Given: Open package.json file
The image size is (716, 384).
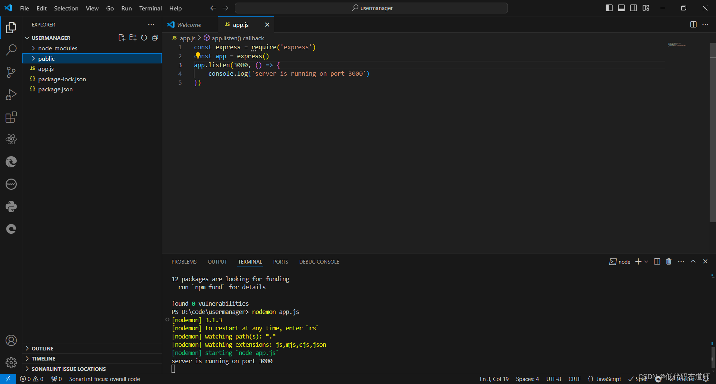Looking at the screenshot, I should [92, 89].
